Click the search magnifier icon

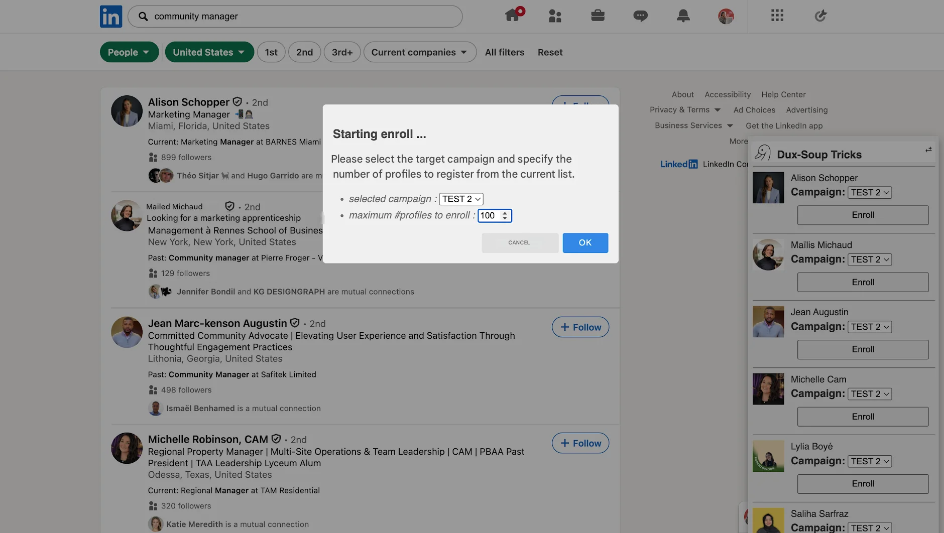coord(143,17)
